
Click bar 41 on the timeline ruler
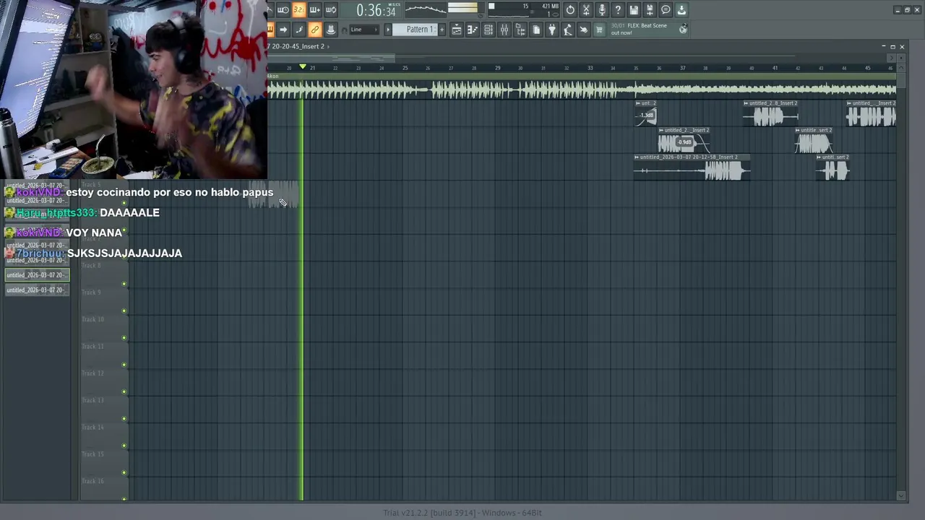tap(775, 68)
